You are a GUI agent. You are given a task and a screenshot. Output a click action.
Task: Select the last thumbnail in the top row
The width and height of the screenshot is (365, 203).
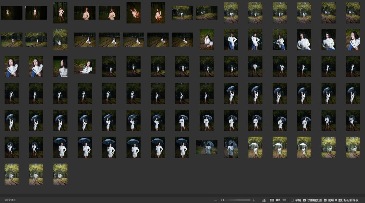click(353, 13)
